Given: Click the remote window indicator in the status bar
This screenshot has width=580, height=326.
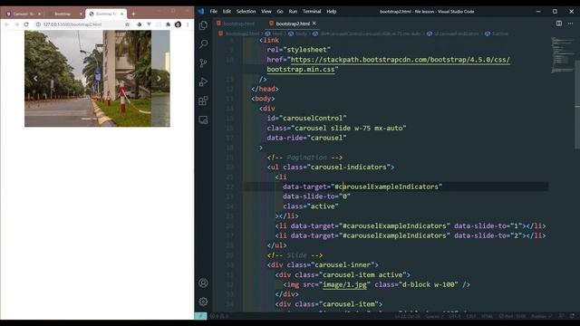Looking at the screenshot, I should pyautogui.click(x=200, y=316).
